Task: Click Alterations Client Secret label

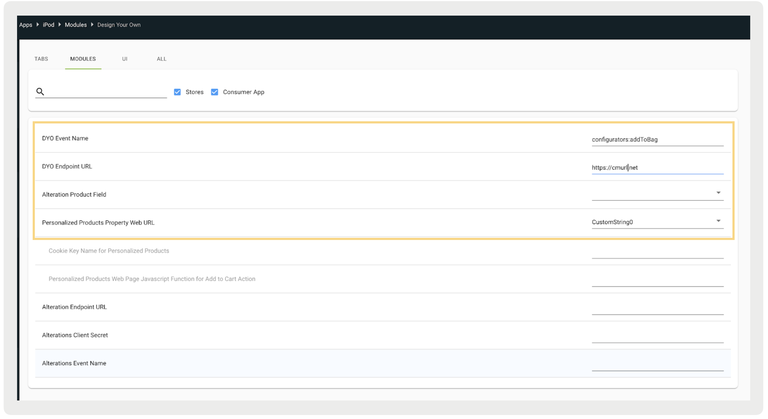Action: tap(75, 335)
